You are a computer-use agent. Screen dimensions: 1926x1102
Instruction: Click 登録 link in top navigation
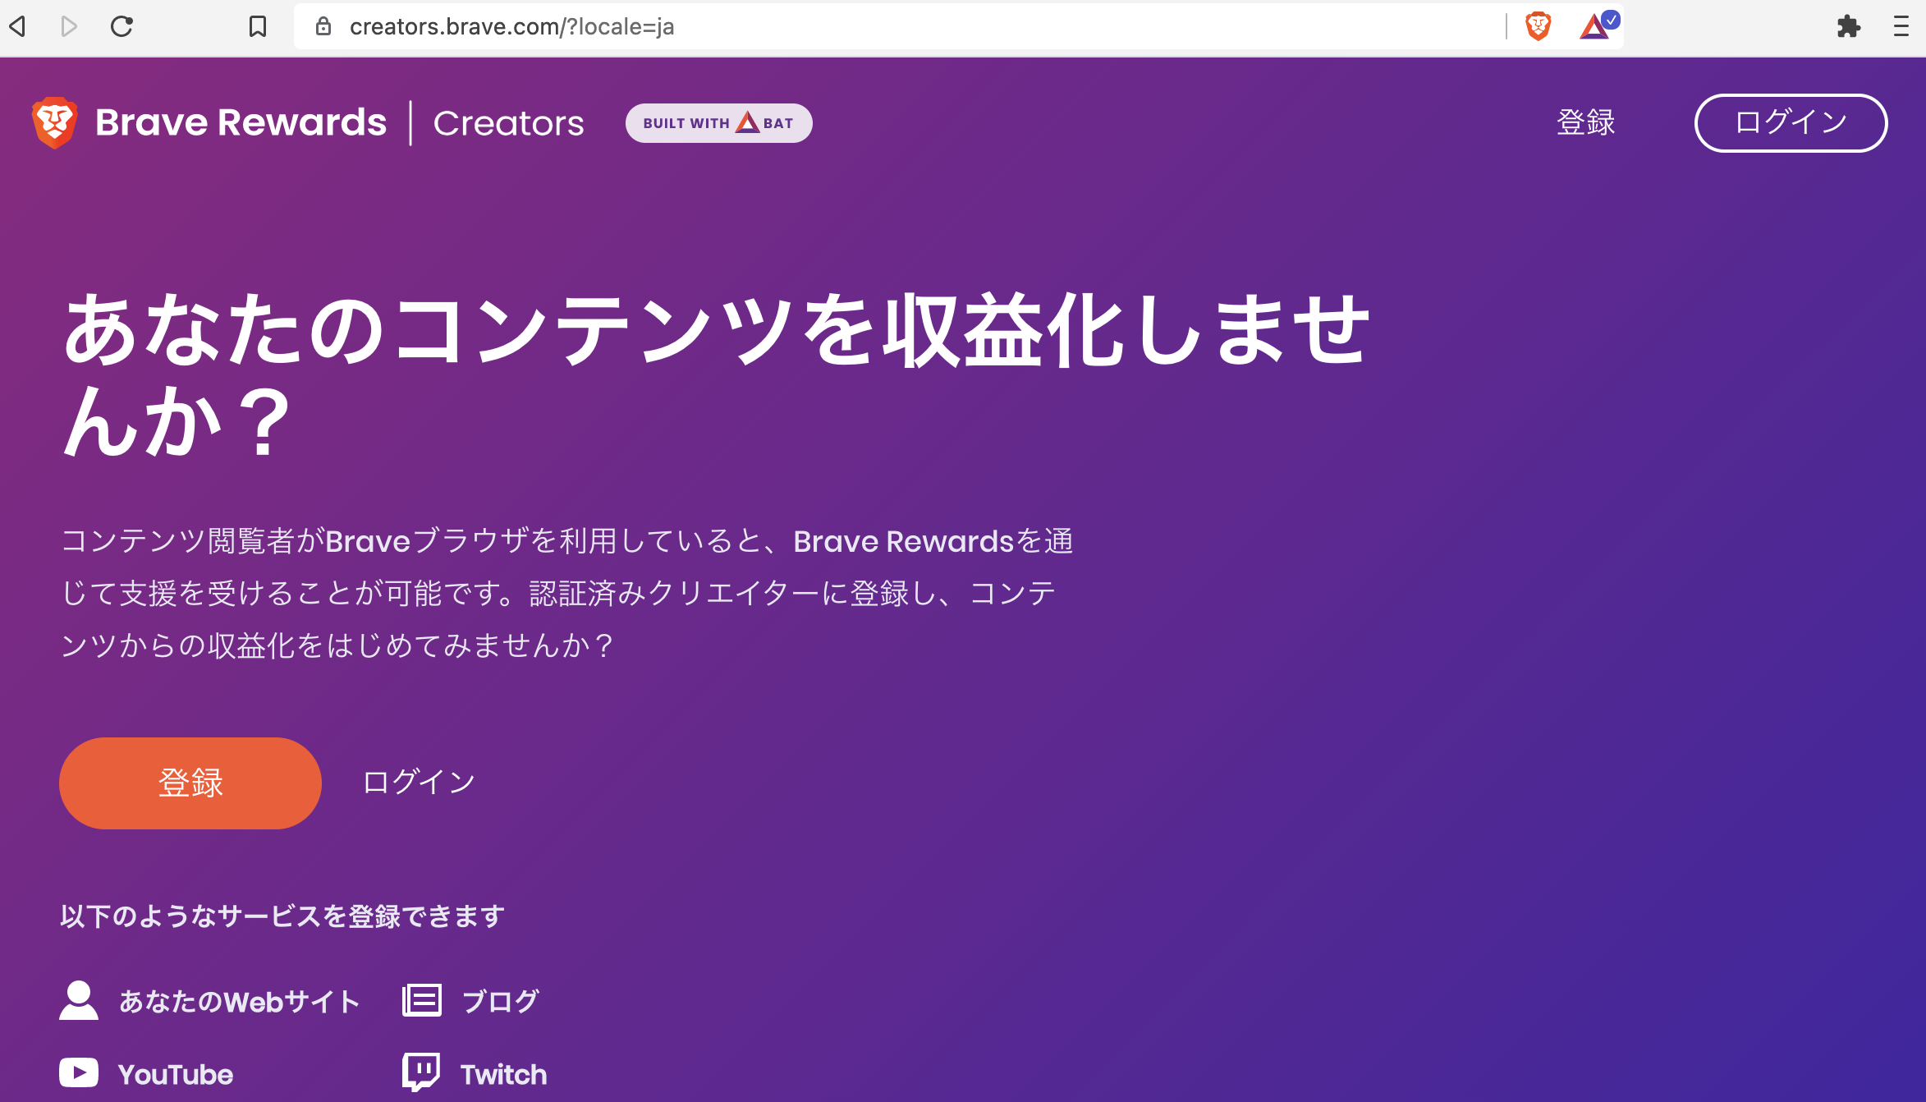(x=1585, y=122)
